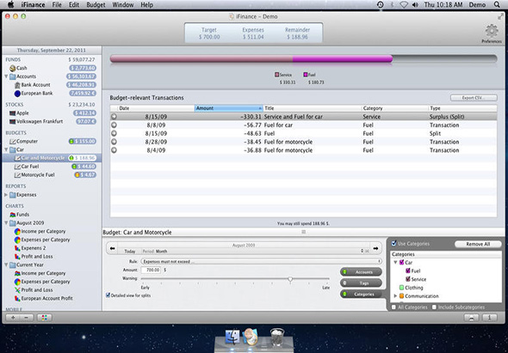Image resolution: width=508 pixels, height=353 pixels.
Task: Show the Accounts filter panel
Action: (361, 272)
